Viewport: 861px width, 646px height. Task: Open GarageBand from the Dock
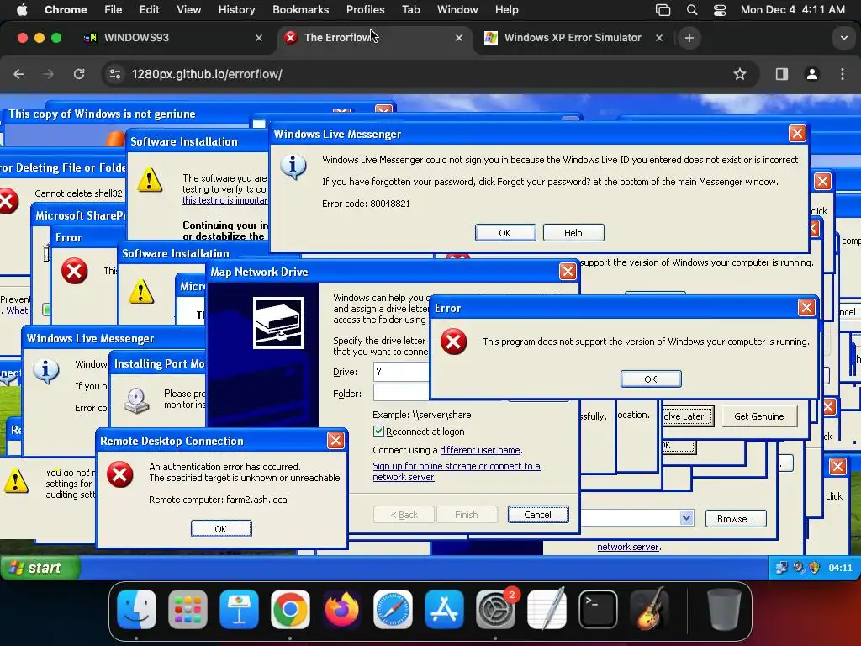point(650,609)
